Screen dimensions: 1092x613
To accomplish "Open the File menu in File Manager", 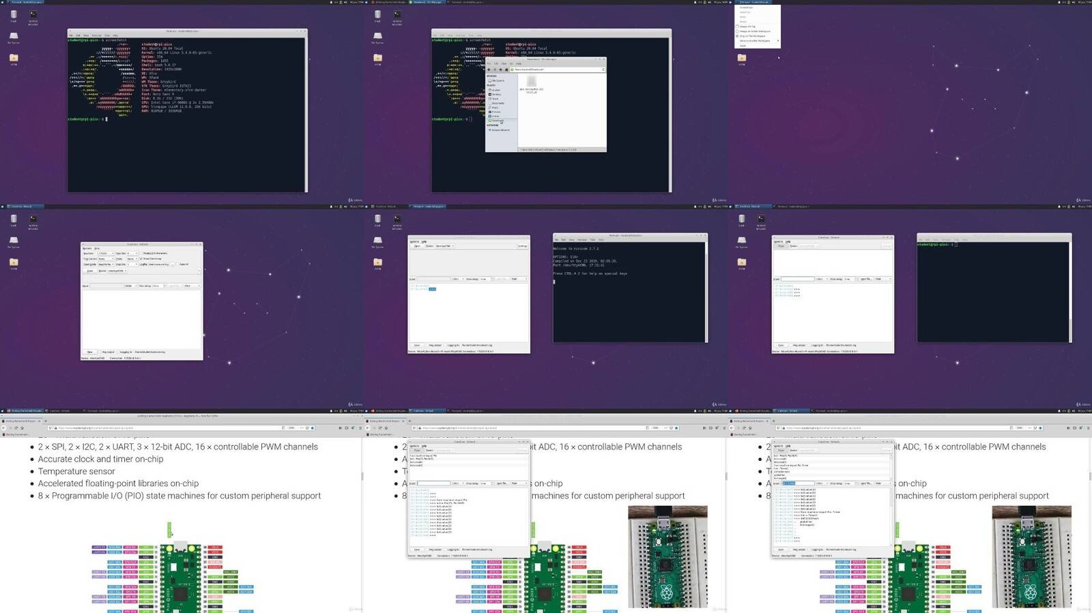I will pyautogui.click(x=489, y=64).
